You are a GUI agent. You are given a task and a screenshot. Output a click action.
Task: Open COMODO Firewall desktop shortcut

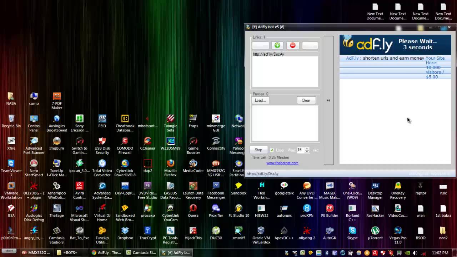(x=125, y=146)
